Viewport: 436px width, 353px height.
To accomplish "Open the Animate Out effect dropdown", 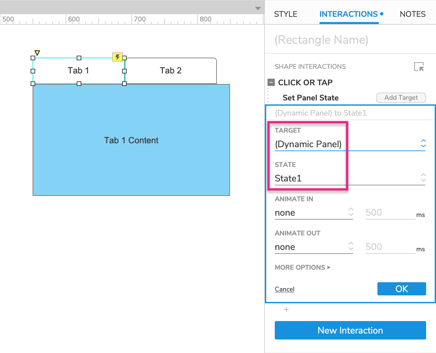I will (314, 247).
